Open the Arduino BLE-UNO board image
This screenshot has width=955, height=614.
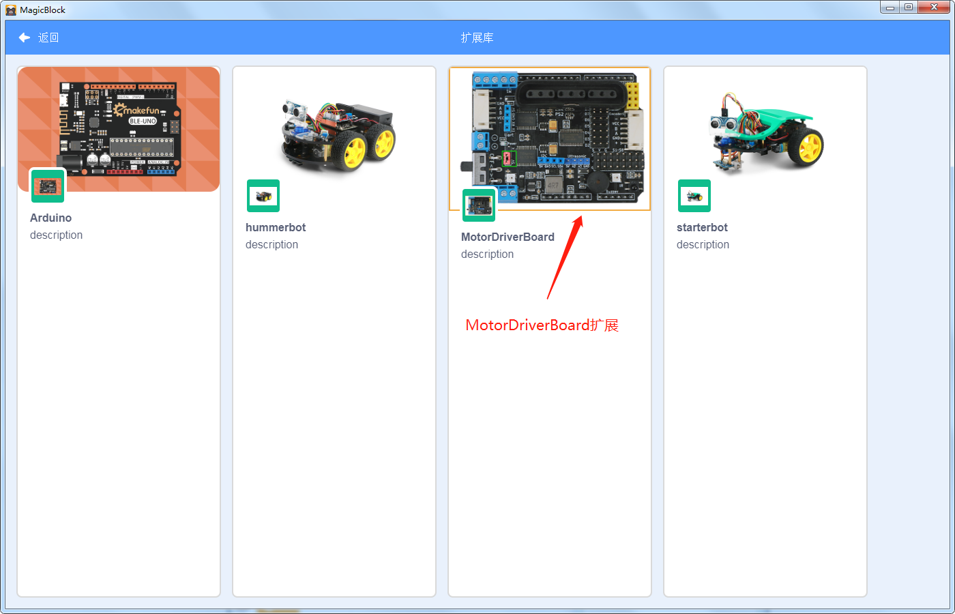119,129
